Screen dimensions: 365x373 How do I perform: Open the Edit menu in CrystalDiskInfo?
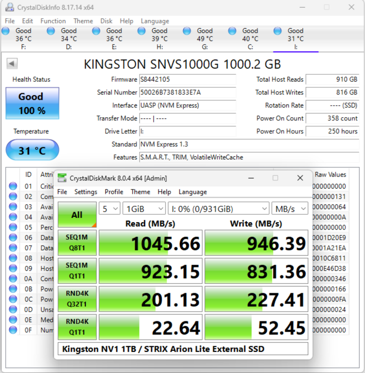(27, 21)
